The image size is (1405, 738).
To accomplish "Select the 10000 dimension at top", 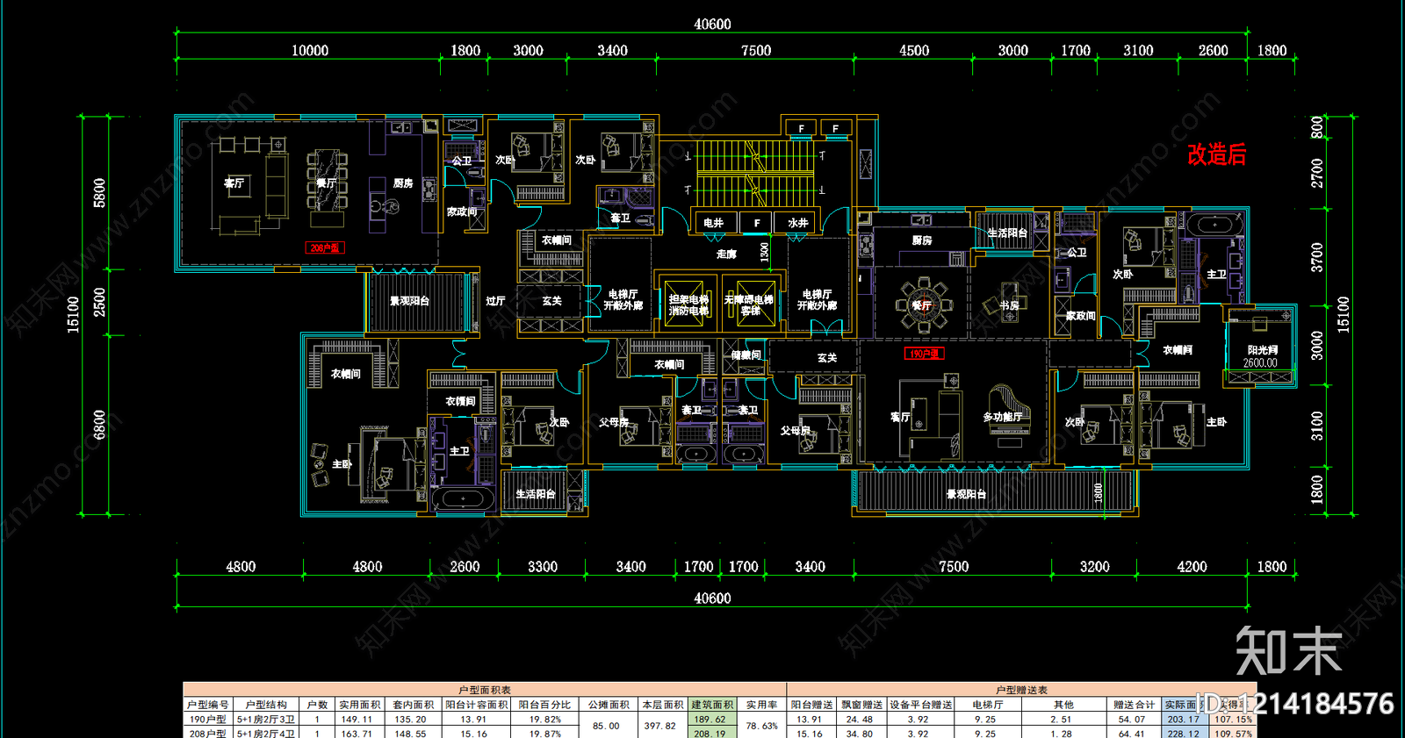I will coord(310,51).
